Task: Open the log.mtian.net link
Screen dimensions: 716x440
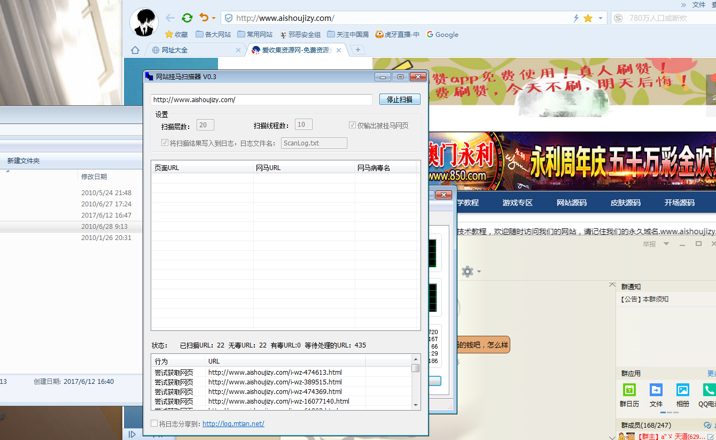Action: click(233, 424)
